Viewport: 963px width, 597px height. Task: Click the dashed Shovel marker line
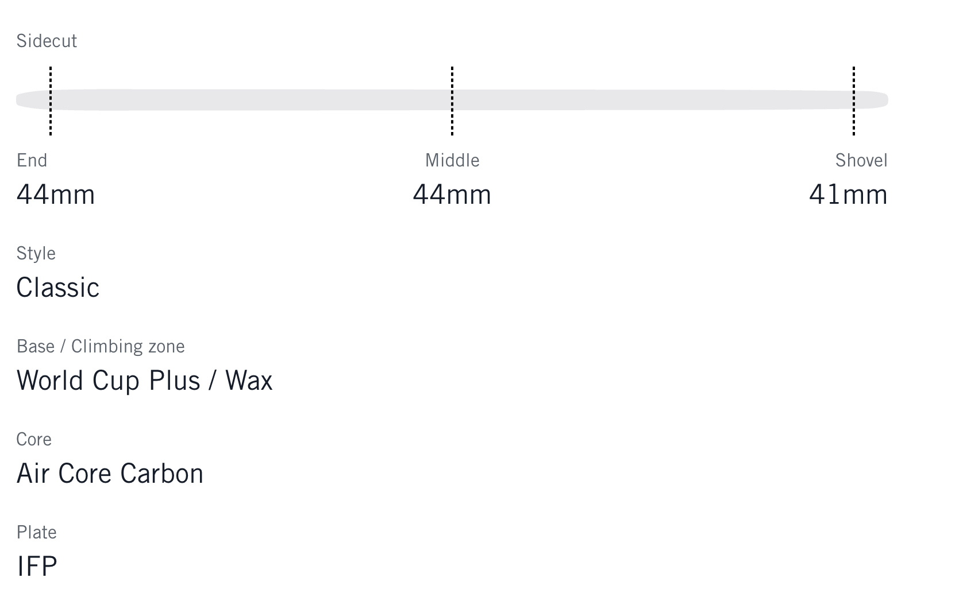[854, 101]
